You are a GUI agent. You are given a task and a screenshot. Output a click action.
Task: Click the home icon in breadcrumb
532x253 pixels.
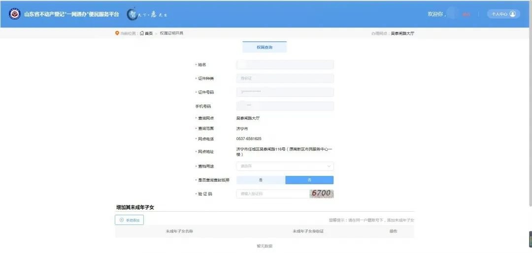(x=142, y=33)
